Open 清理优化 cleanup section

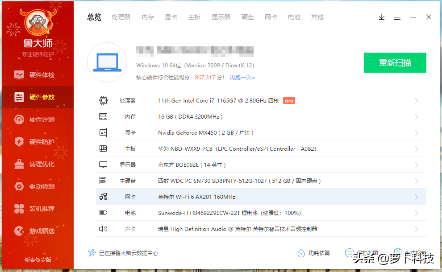[x=38, y=164]
